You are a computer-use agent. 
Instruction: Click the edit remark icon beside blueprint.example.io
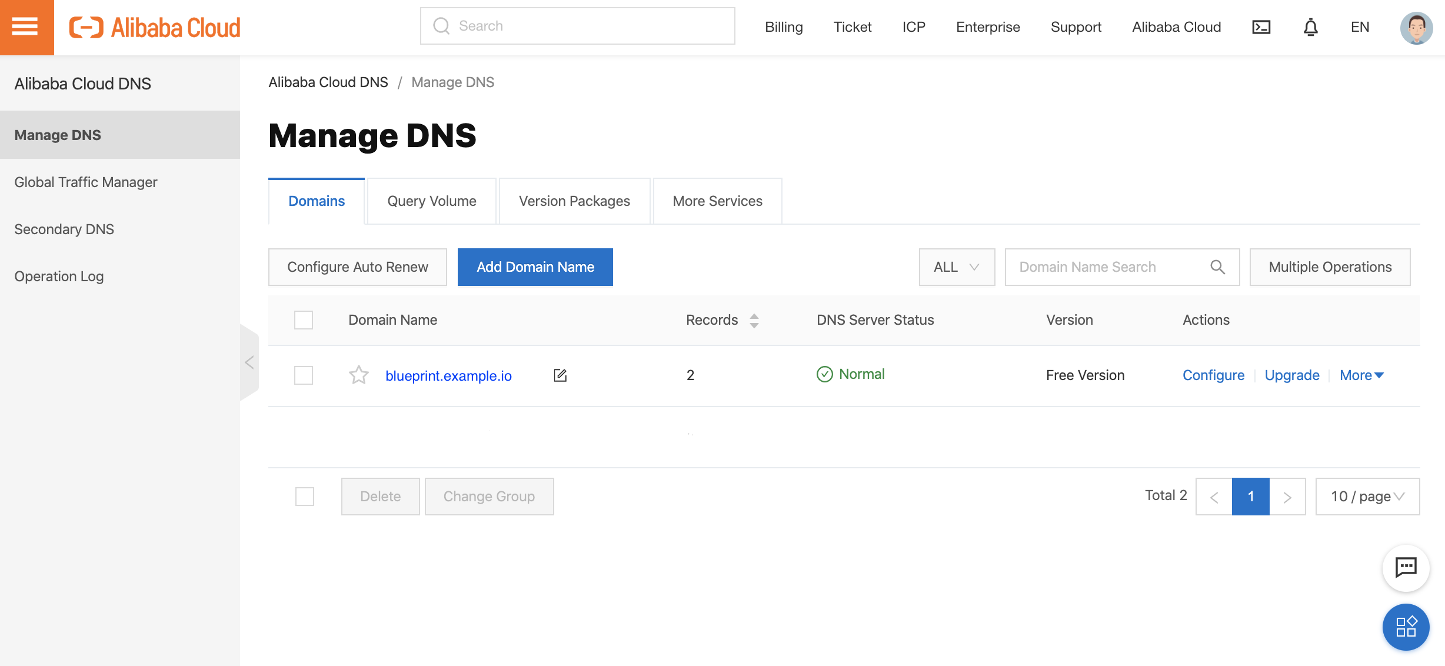pos(560,375)
